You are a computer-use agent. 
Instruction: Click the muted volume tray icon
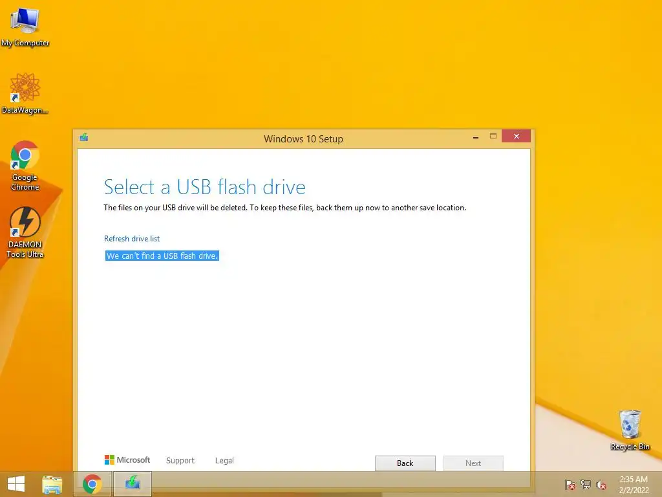(601, 484)
